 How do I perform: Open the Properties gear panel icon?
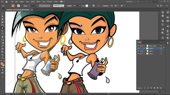pos(163,12)
